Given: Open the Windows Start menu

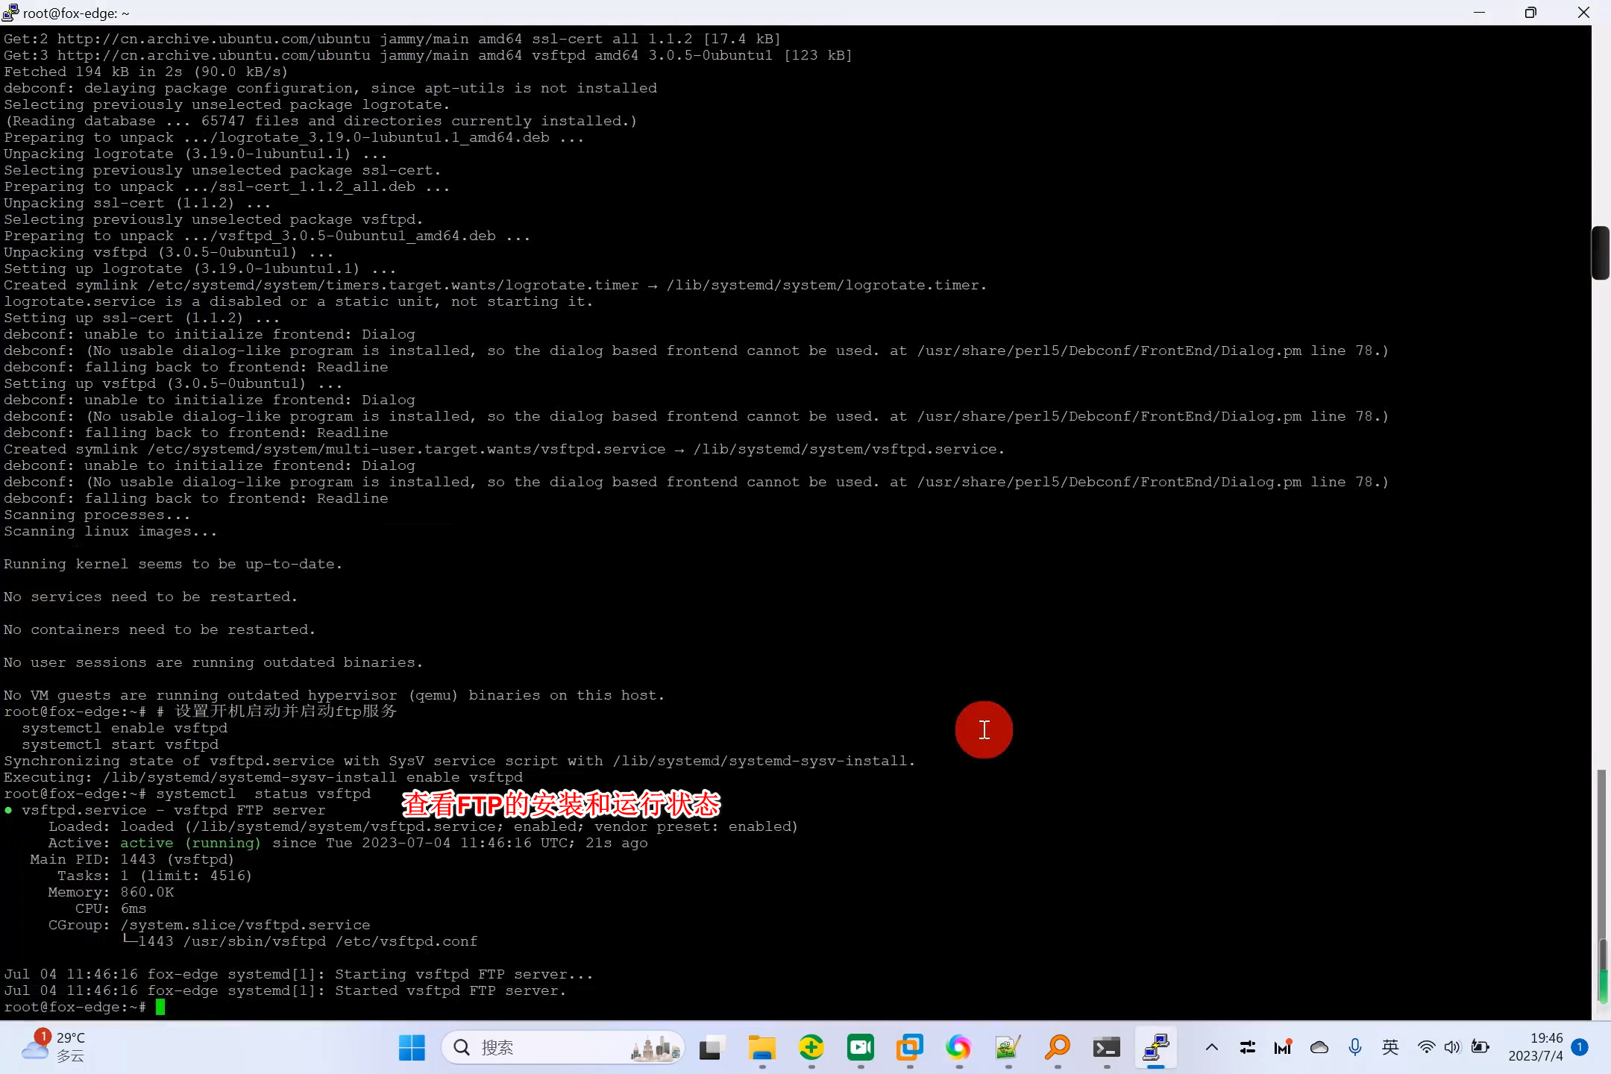Looking at the screenshot, I should click(412, 1048).
